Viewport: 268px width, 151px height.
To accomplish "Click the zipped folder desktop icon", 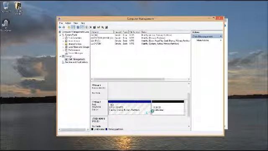I will (x=18, y=8).
